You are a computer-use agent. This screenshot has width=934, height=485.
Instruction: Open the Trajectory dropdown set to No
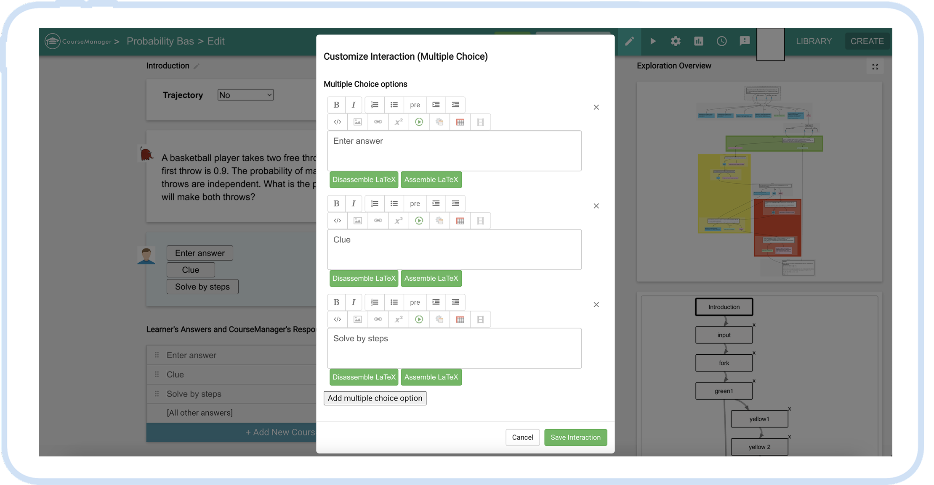coord(245,95)
